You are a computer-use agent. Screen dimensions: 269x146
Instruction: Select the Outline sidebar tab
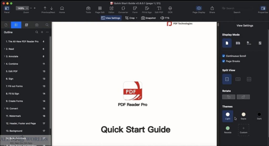click(x=16, y=25)
